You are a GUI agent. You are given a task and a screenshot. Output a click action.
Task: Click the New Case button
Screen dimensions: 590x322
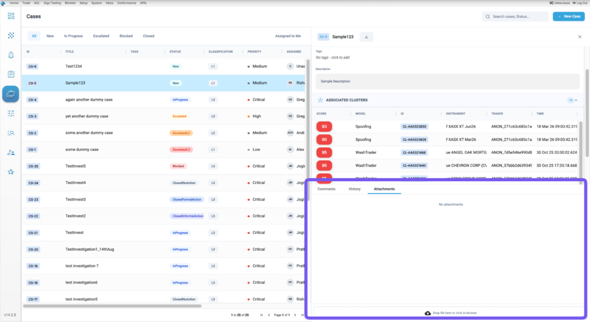569,17
